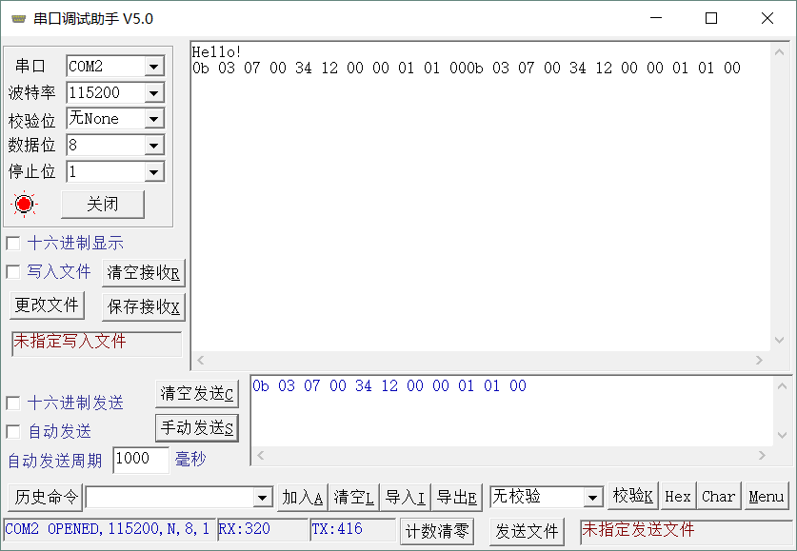Click the 清空发送C button

[197, 394]
